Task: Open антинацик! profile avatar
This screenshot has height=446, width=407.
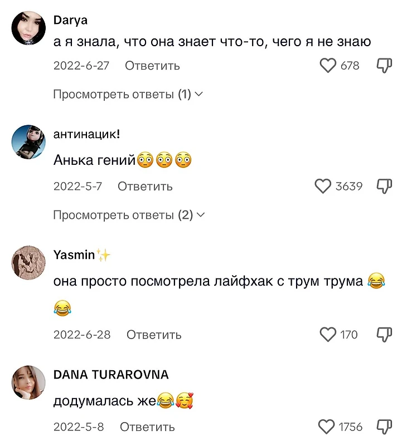Action: (28, 141)
